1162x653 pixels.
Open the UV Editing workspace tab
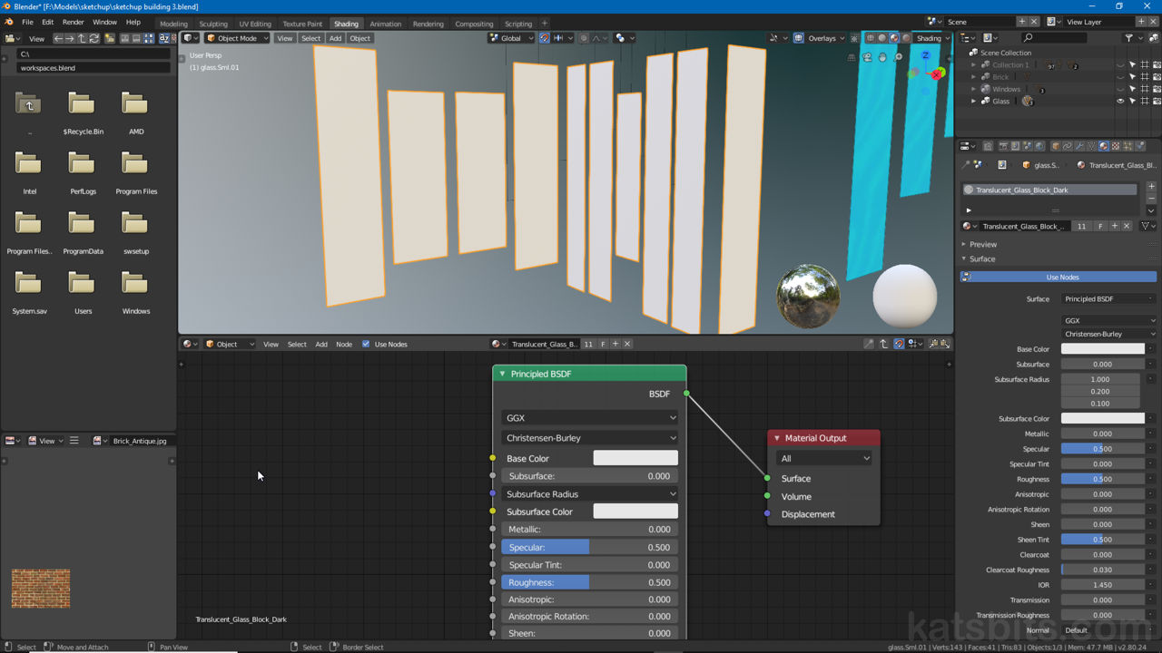pos(255,24)
